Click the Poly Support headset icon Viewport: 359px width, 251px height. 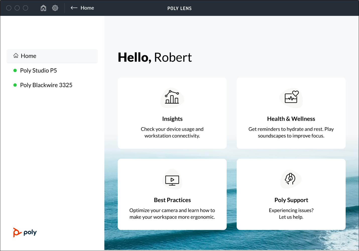tap(291, 179)
